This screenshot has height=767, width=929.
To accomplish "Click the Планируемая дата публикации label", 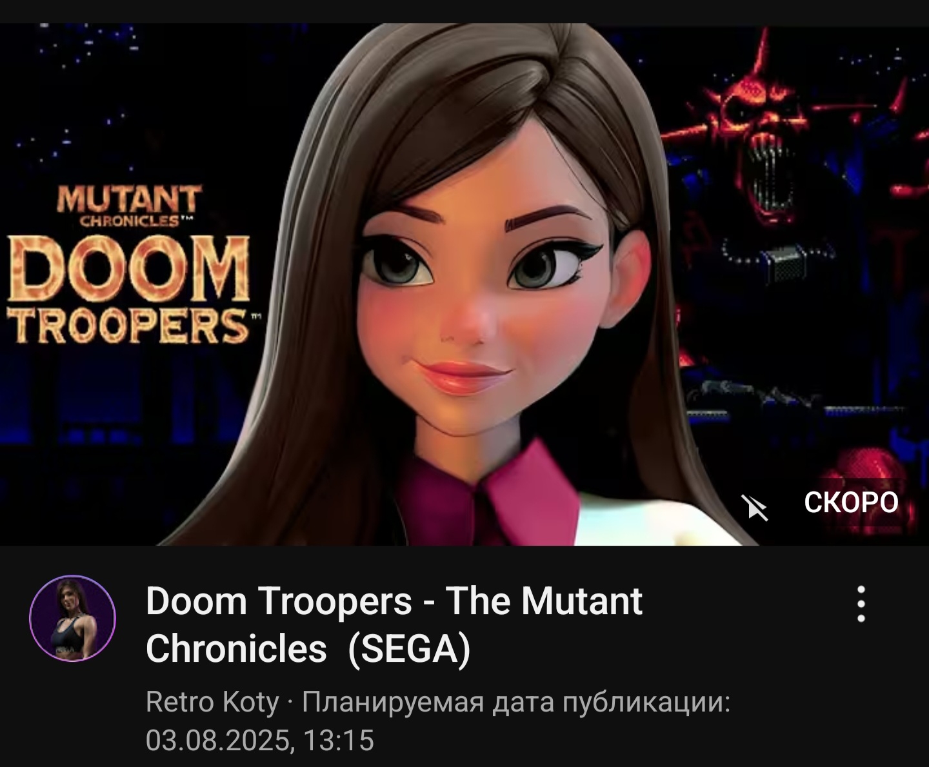I will click(x=516, y=702).
